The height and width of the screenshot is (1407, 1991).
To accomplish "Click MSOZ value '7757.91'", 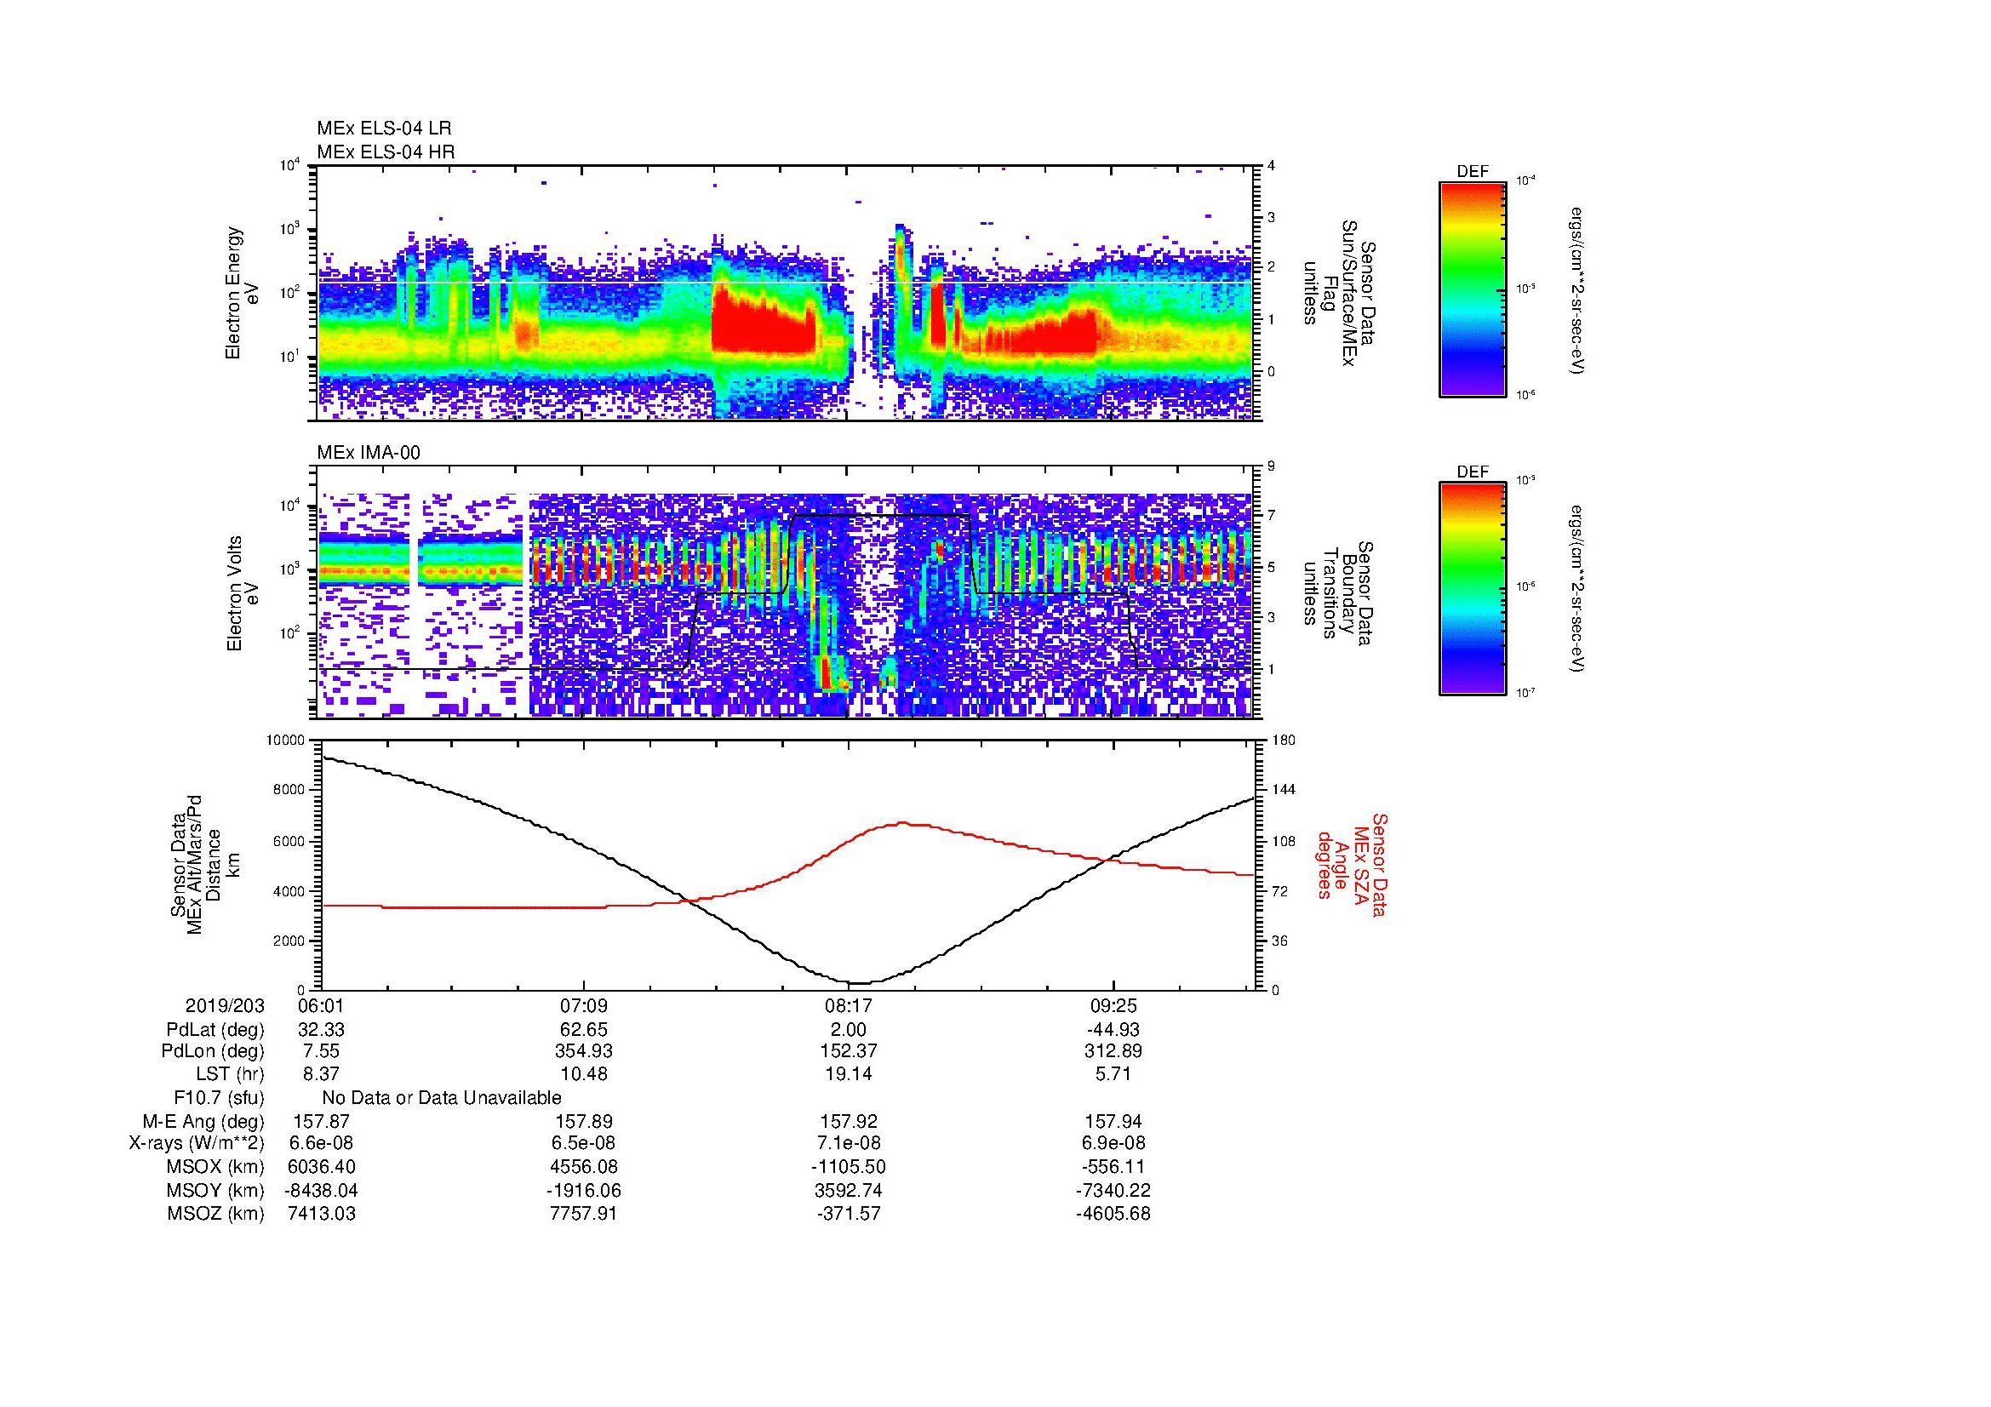I will (585, 1214).
